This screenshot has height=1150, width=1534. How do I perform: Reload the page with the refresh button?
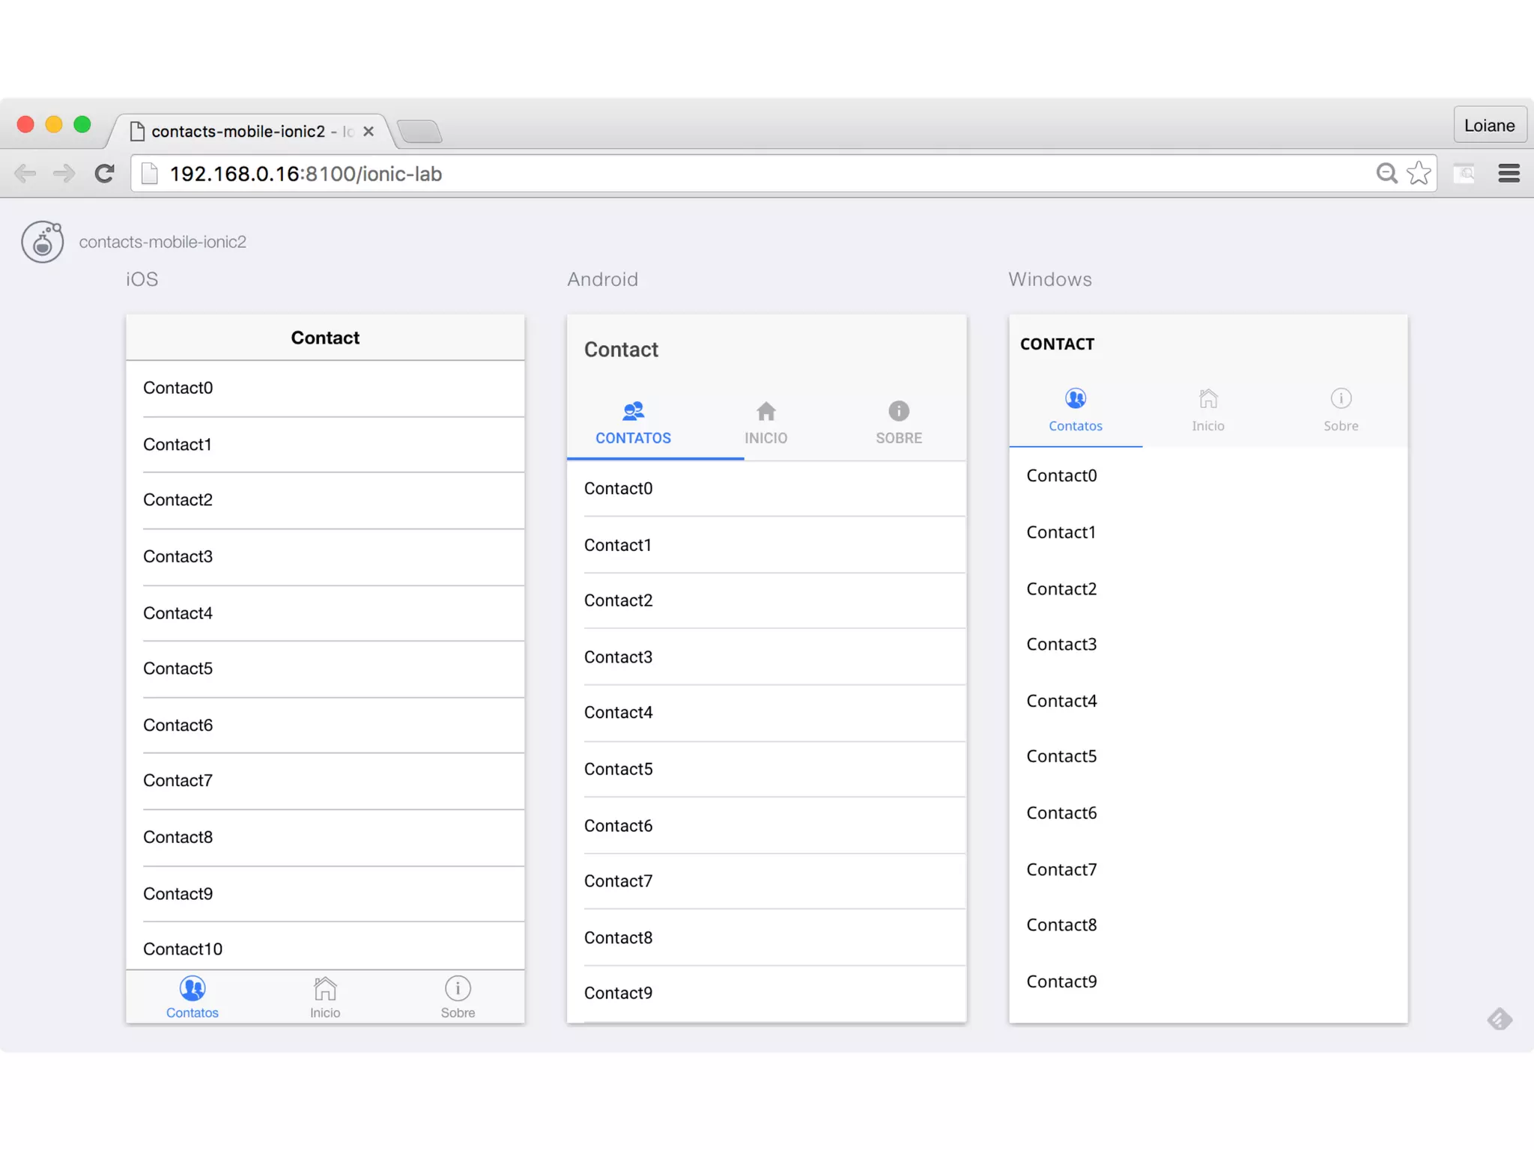pyautogui.click(x=105, y=173)
